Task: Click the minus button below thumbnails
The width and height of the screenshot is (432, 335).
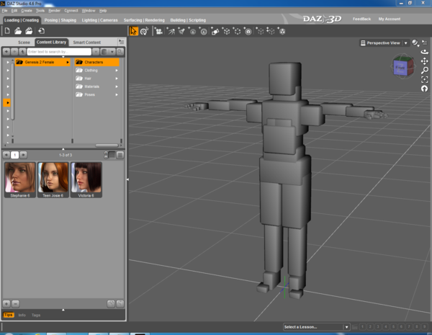Action: point(16,304)
